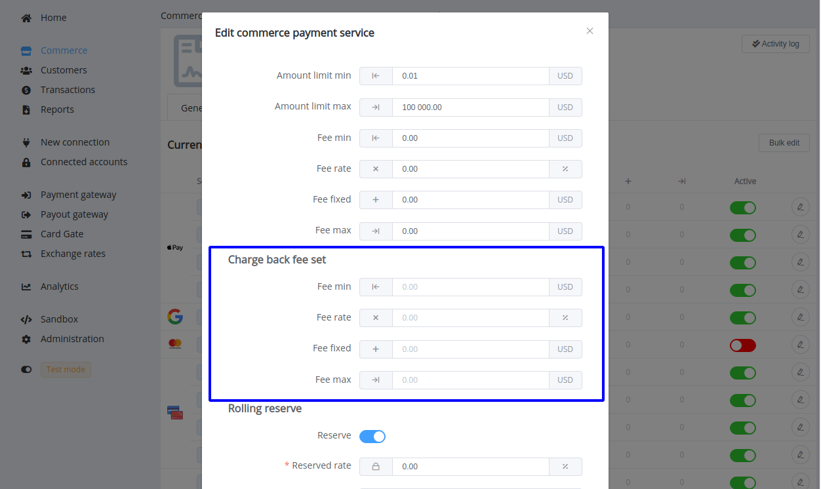Viewport: 821px width, 489px height.
Task: Click the Reports file icon
Action: [x=26, y=109]
